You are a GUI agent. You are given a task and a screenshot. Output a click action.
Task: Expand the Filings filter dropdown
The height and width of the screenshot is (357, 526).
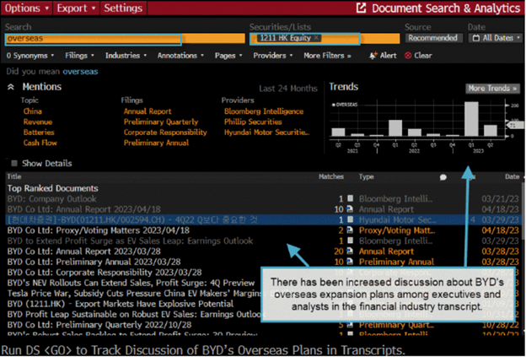coord(79,56)
